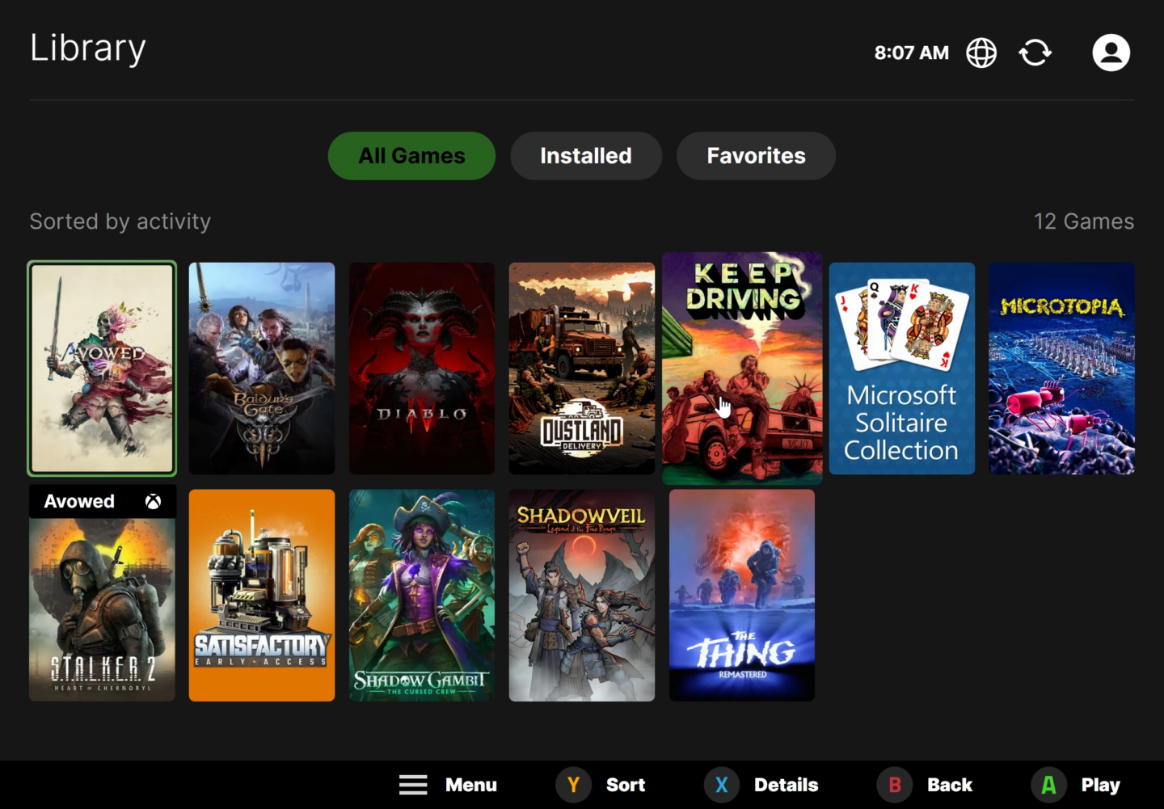Select the All Games filter
The height and width of the screenshot is (809, 1164).
pyautogui.click(x=411, y=155)
